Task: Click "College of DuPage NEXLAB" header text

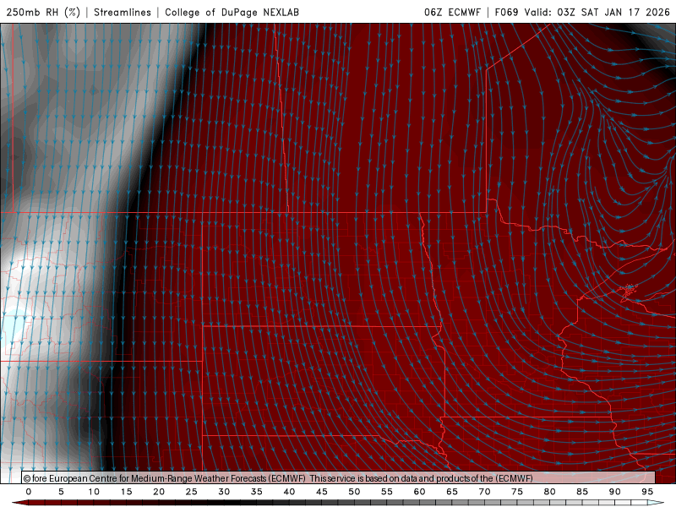Action: [232, 12]
